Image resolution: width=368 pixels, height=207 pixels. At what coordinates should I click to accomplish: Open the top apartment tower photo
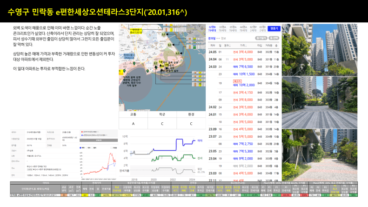(x=320, y=49)
